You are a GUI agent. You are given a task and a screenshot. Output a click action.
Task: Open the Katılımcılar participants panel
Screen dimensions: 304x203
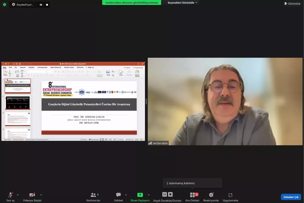click(93, 195)
